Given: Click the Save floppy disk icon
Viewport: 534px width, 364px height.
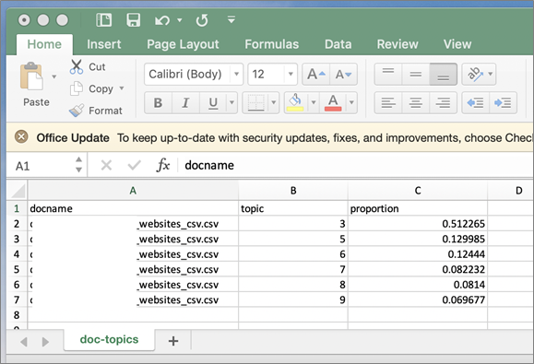Looking at the screenshot, I should pos(133,20).
